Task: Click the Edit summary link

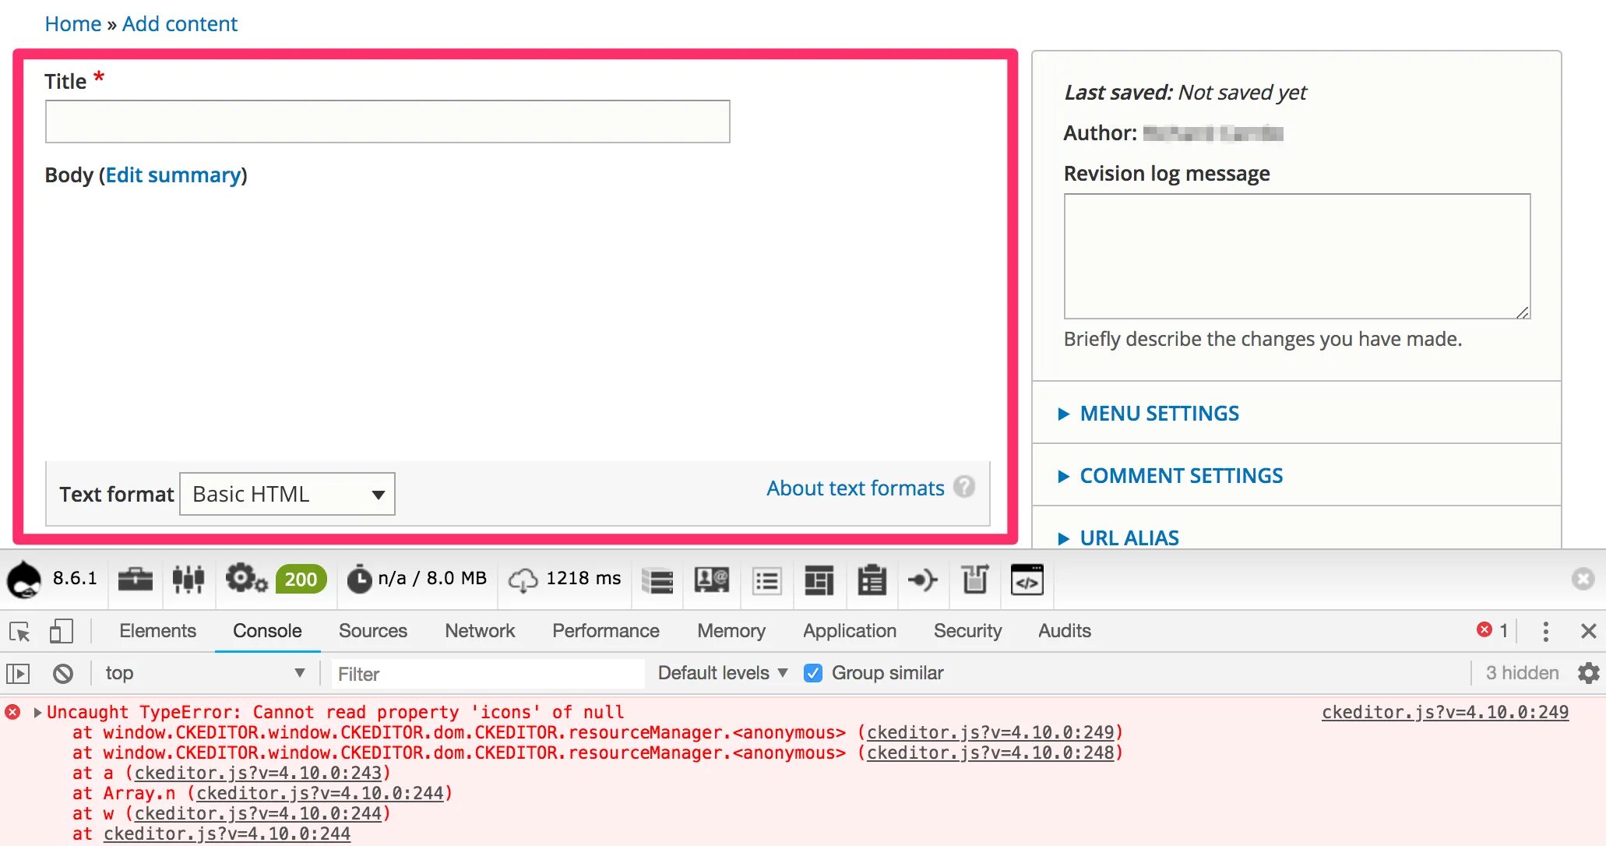Action: (x=173, y=175)
